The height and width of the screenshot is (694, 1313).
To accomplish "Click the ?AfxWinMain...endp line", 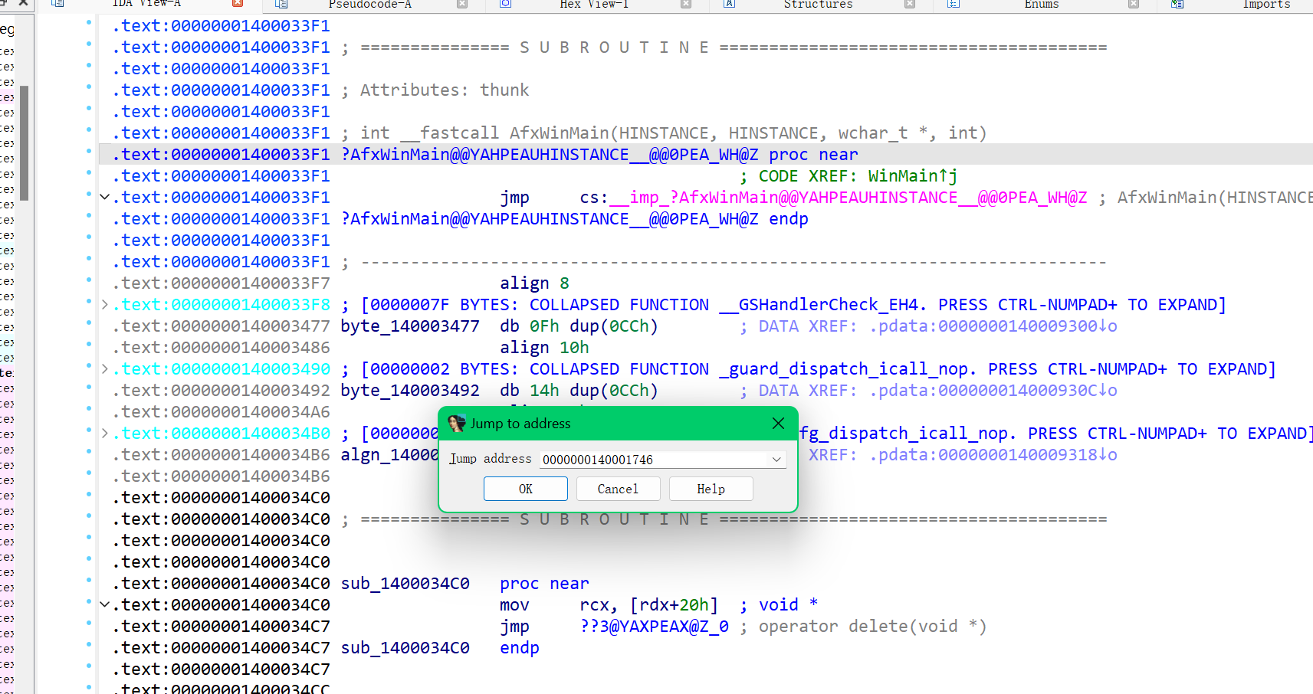I will (575, 219).
